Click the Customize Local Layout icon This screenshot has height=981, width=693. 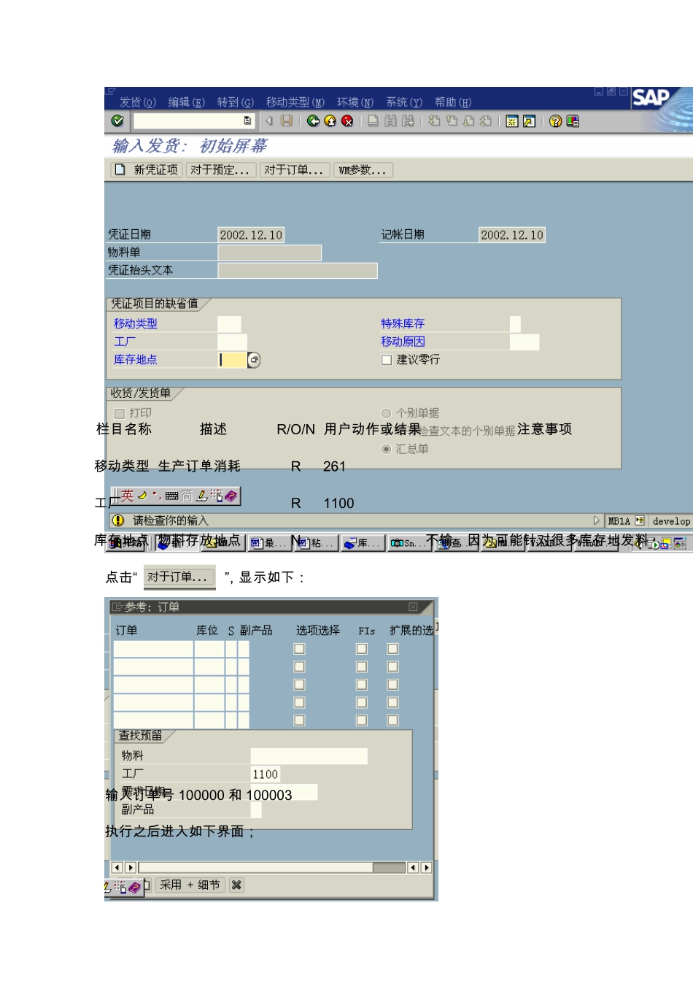[573, 121]
